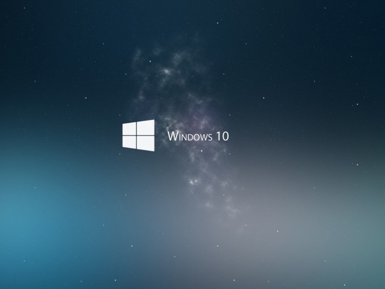Click the lower-right pane of the Windows logo
Screen dimensions: 385x289
146,143
